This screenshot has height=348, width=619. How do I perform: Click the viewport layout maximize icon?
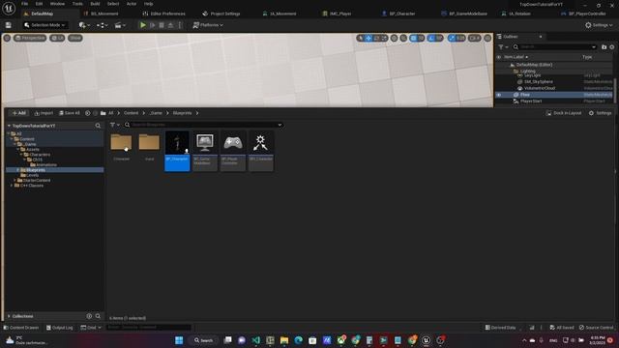(487, 39)
